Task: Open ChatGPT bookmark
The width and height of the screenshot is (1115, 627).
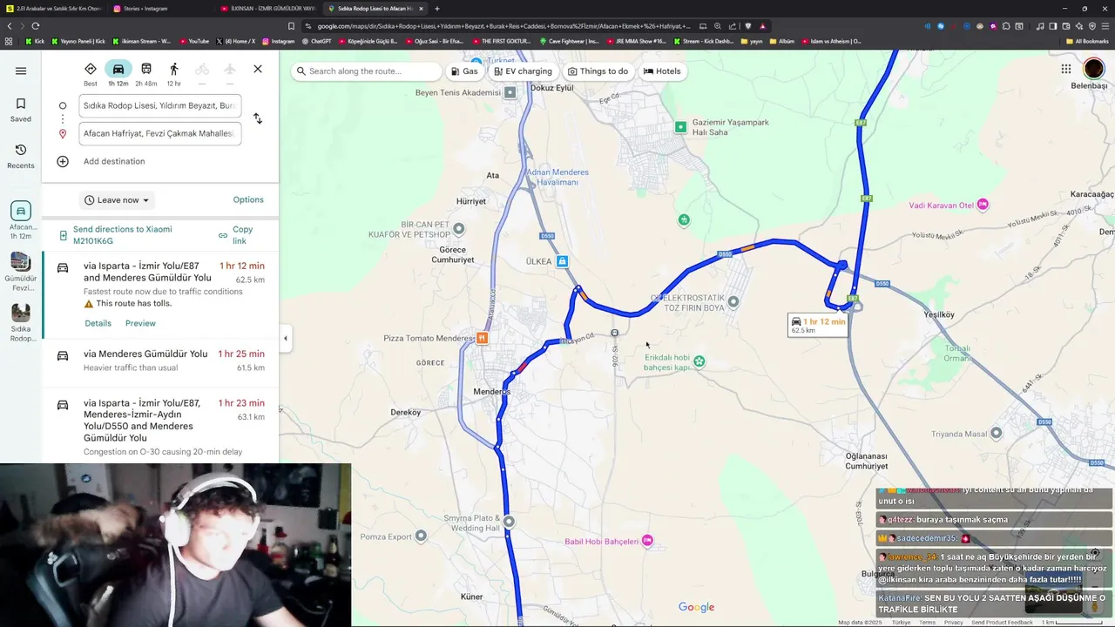Action: point(316,41)
